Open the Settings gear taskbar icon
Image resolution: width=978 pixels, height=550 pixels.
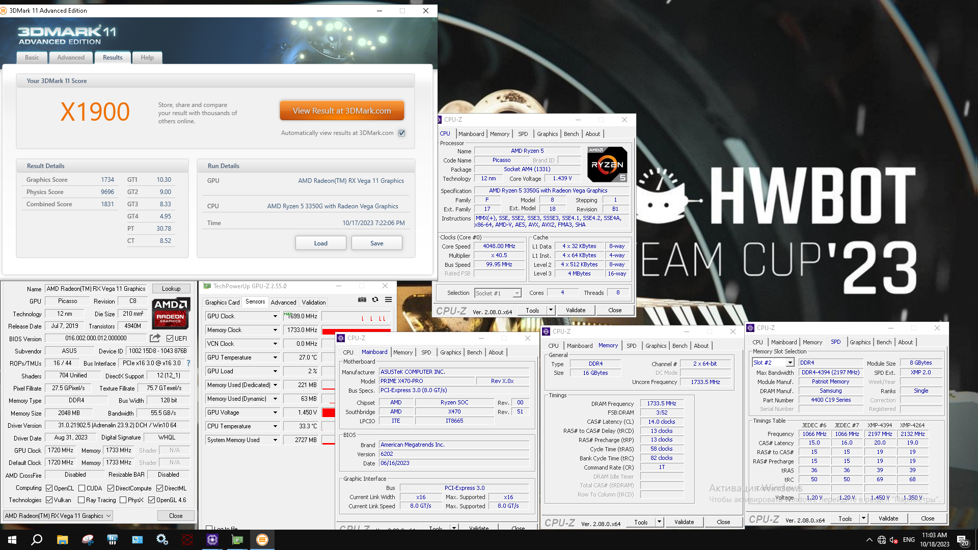pos(162,540)
